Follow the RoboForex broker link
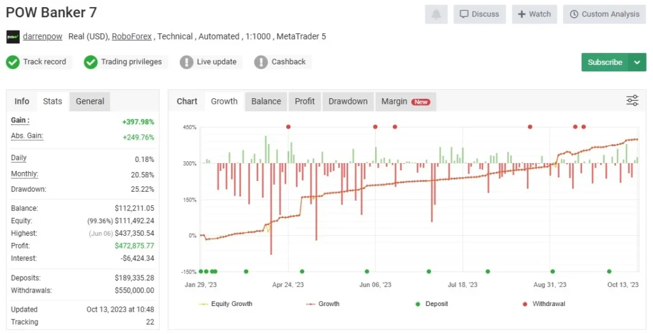Image resolution: width=653 pixels, height=334 pixels. [x=131, y=36]
